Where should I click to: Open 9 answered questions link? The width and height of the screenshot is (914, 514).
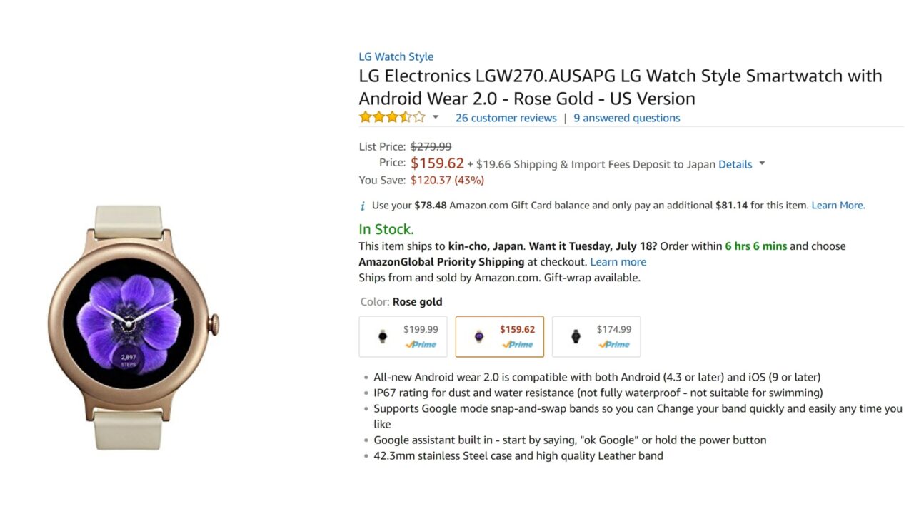pyautogui.click(x=627, y=118)
